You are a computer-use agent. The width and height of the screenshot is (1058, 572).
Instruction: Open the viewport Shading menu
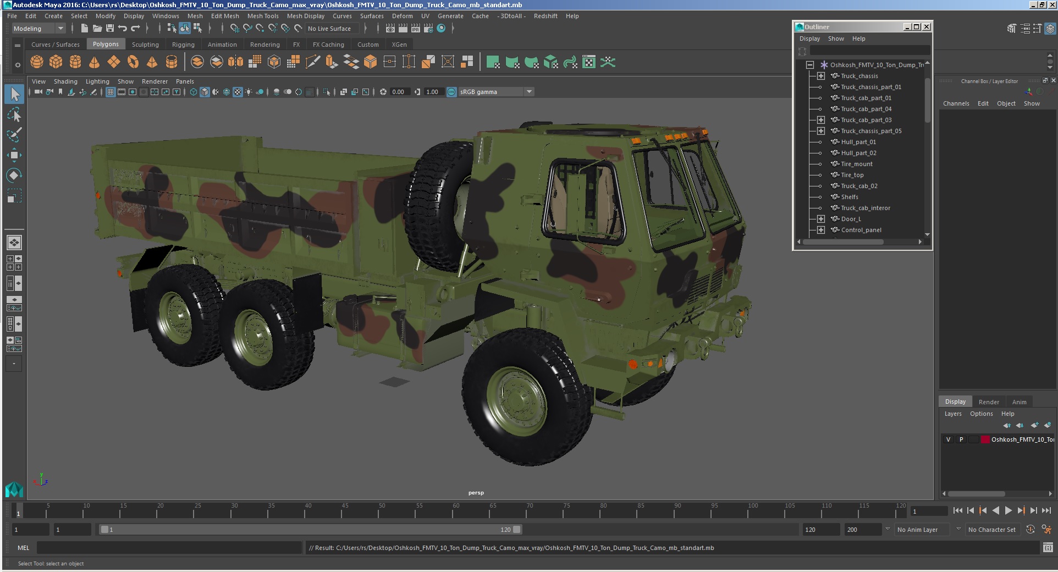click(x=65, y=81)
